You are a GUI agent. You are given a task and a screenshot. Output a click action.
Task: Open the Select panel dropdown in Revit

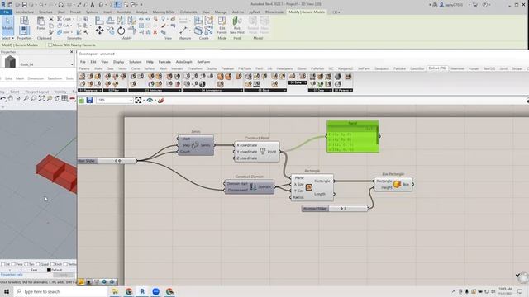pos(7,38)
